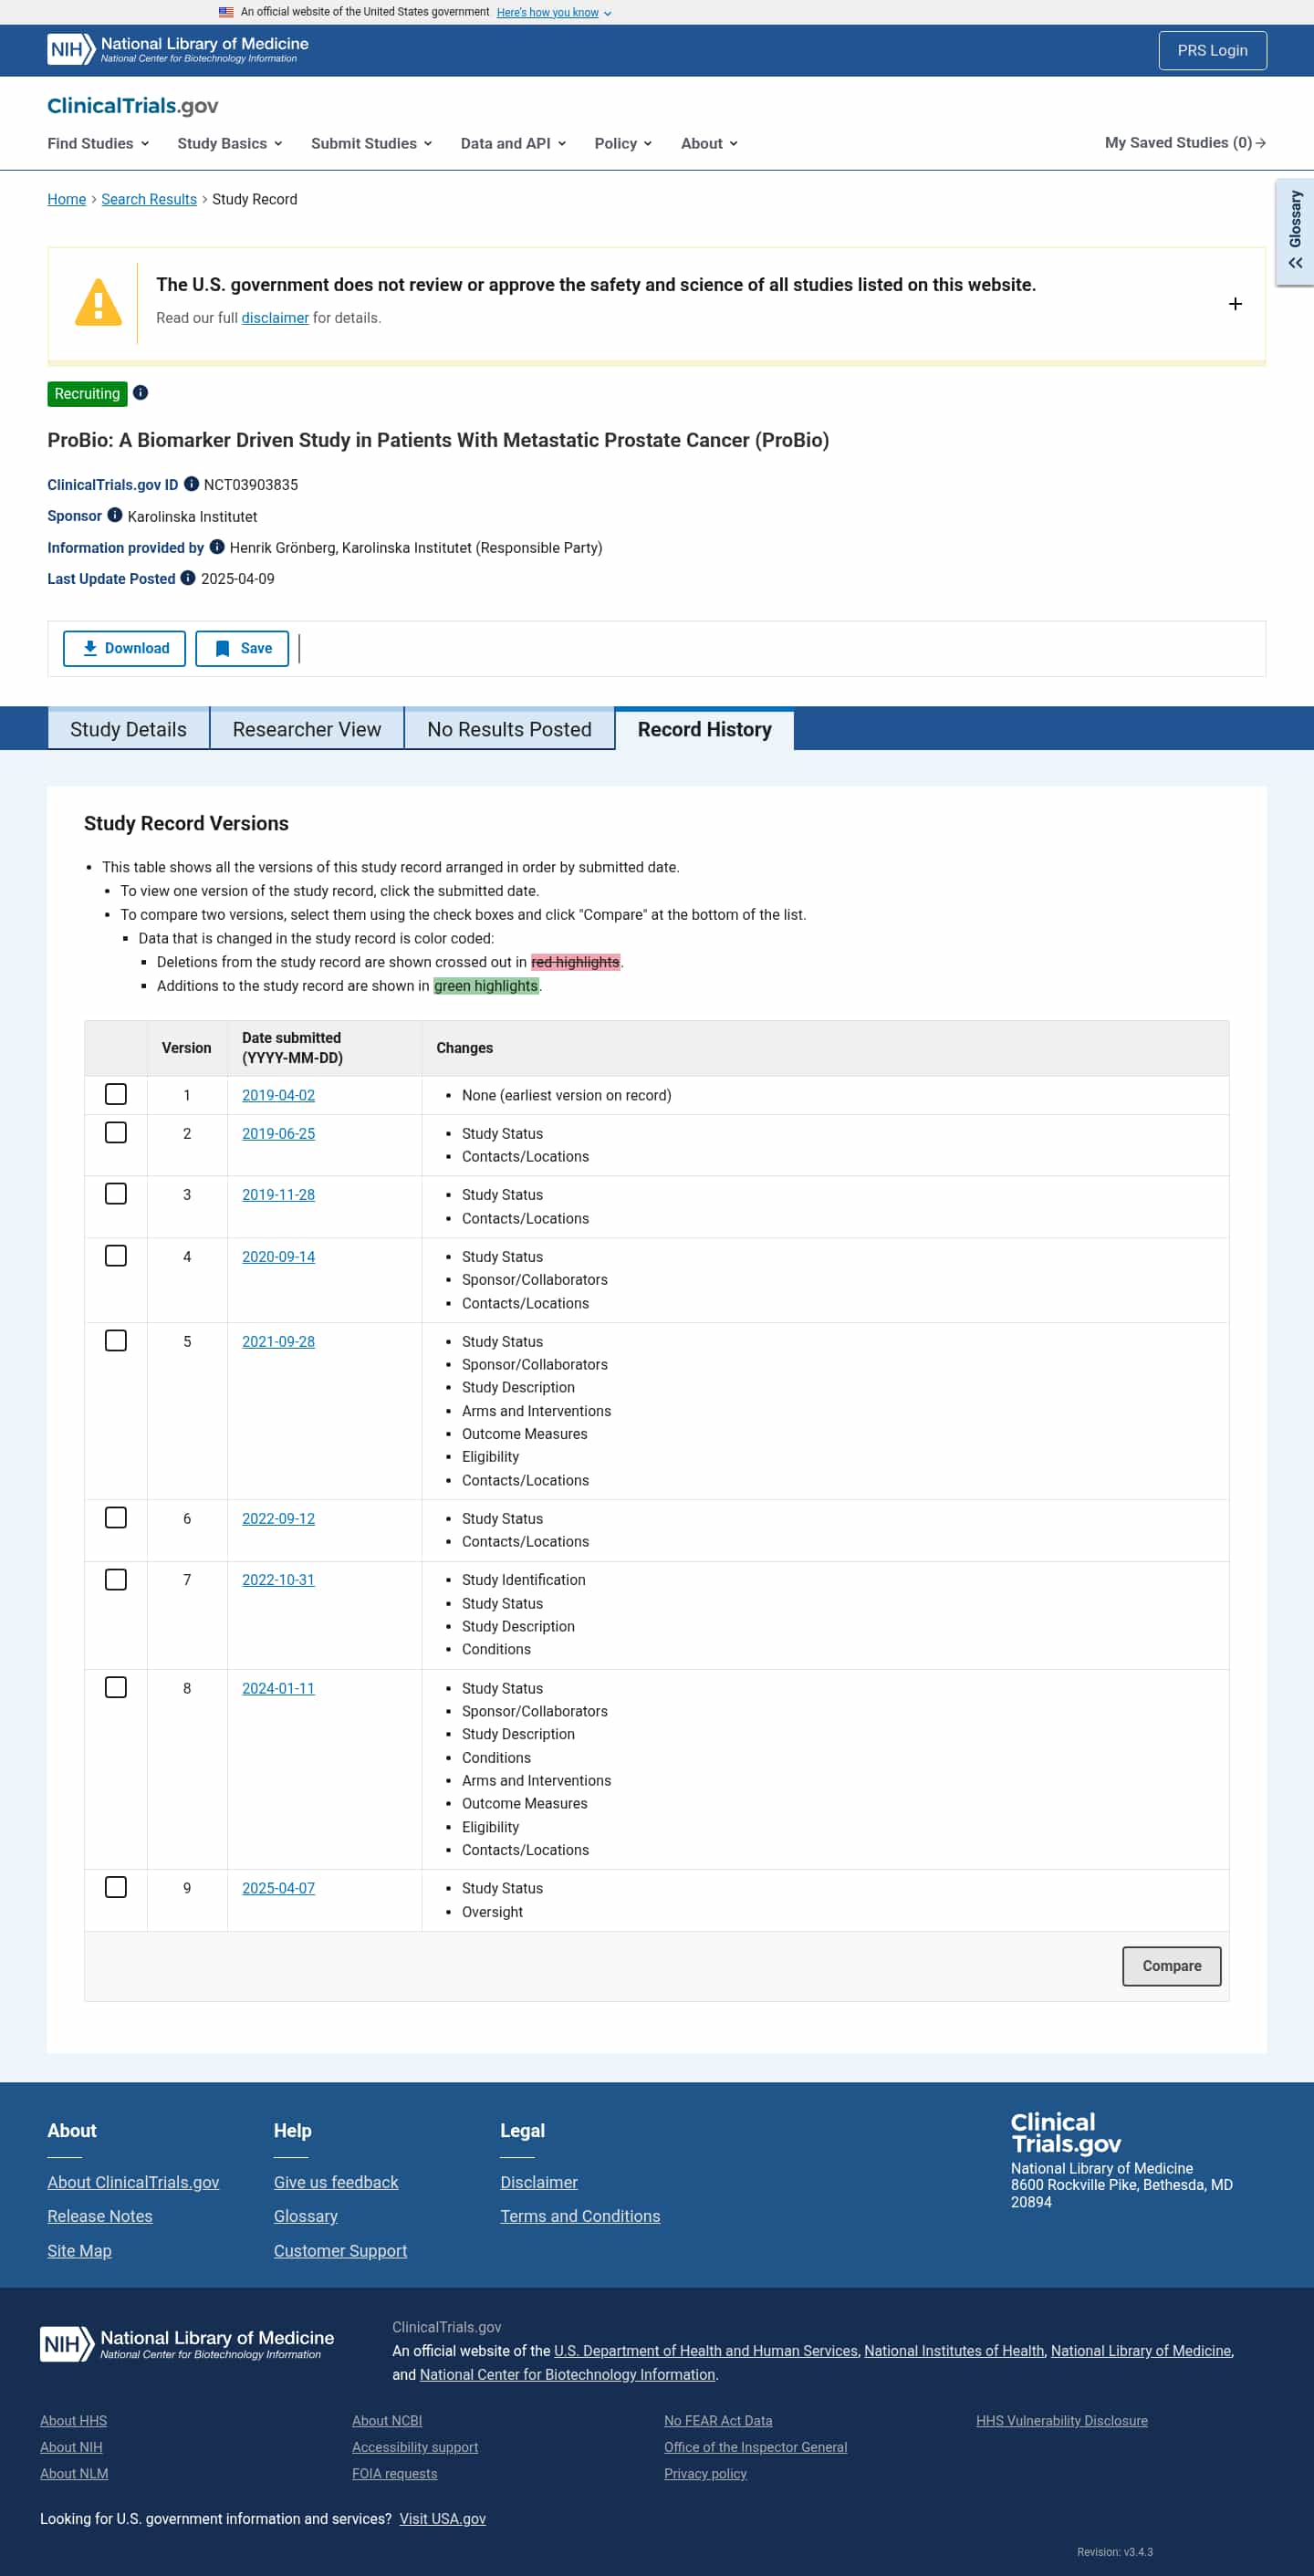Open the Find Studies dropdown menu

click(98, 143)
